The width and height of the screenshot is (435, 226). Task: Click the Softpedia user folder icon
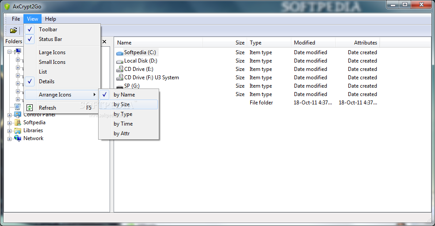pos(18,122)
